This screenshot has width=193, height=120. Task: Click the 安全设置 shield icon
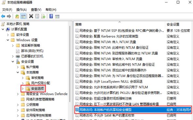click(x=18, y=62)
